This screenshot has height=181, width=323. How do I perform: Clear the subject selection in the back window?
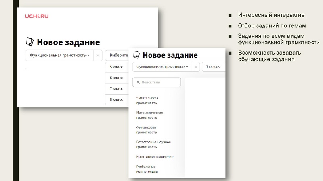(98, 56)
